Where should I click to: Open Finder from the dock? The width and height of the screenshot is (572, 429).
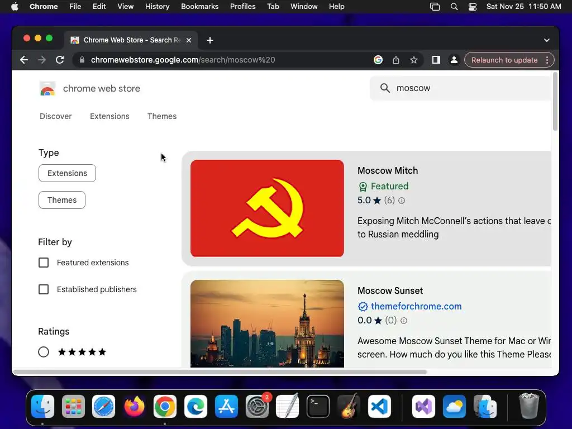click(42, 407)
